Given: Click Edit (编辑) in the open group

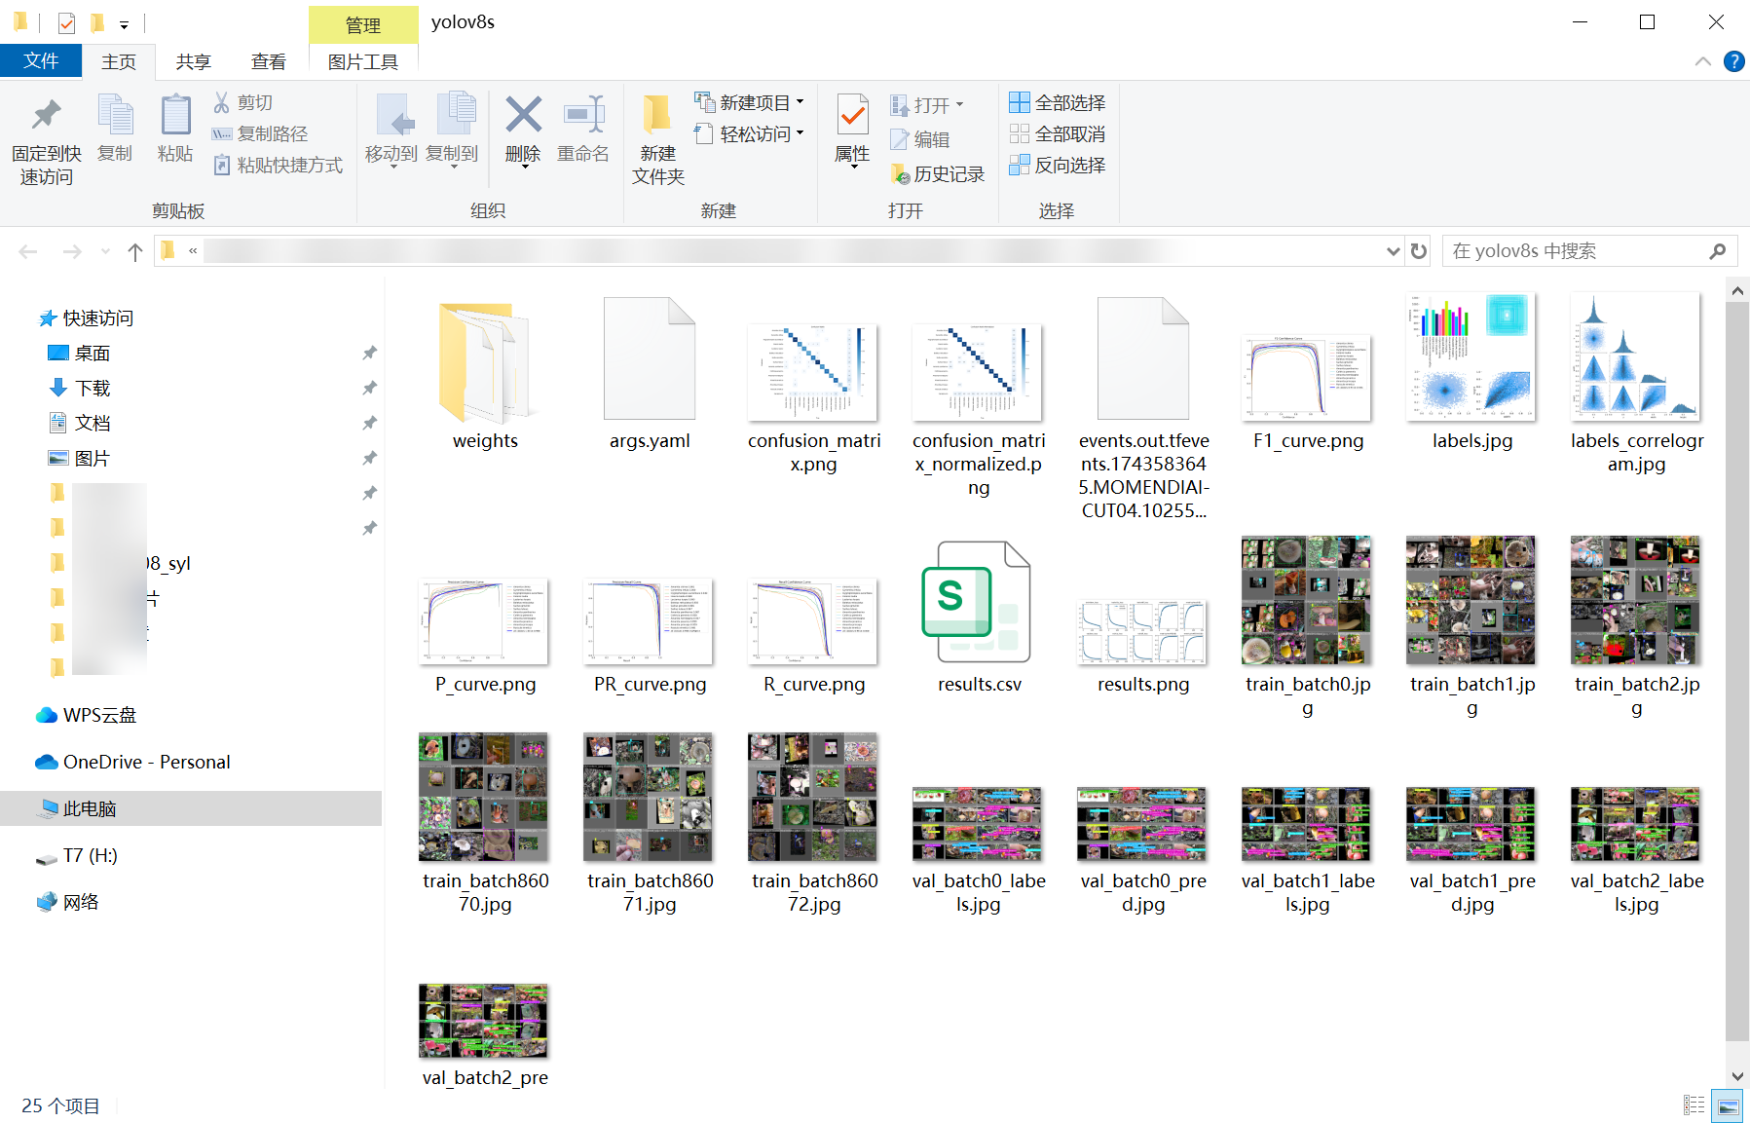Looking at the screenshot, I should [x=920, y=139].
